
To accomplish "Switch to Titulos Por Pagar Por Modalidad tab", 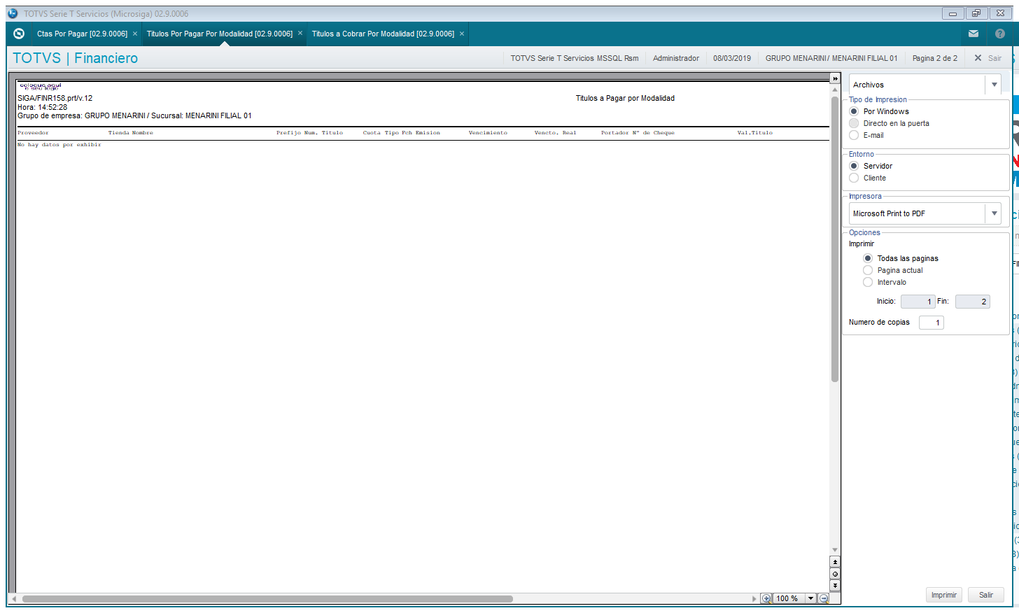I will click(x=220, y=34).
